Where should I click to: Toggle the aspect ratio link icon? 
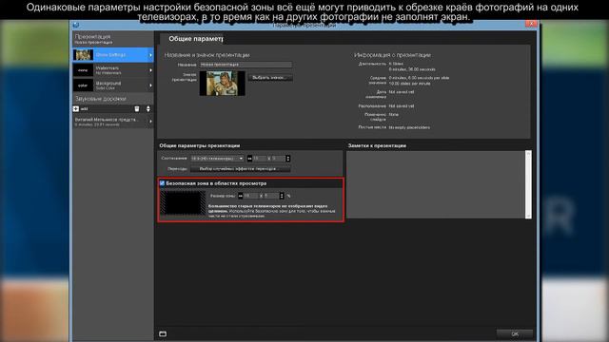pyautogui.click(x=249, y=159)
